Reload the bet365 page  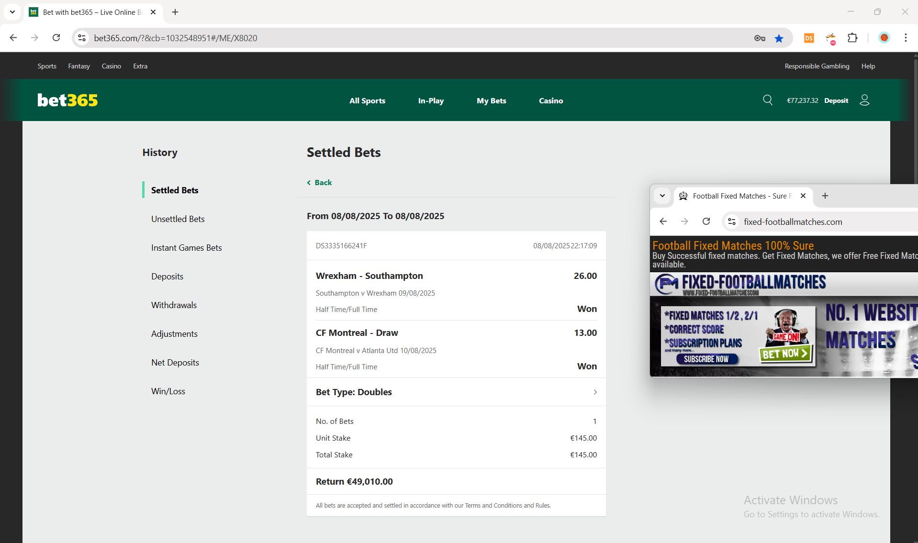pos(56,38)
